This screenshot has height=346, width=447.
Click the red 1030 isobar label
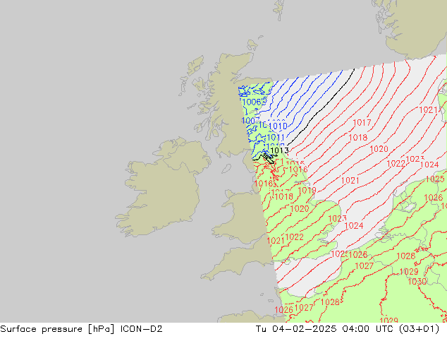tap(417, 282)
